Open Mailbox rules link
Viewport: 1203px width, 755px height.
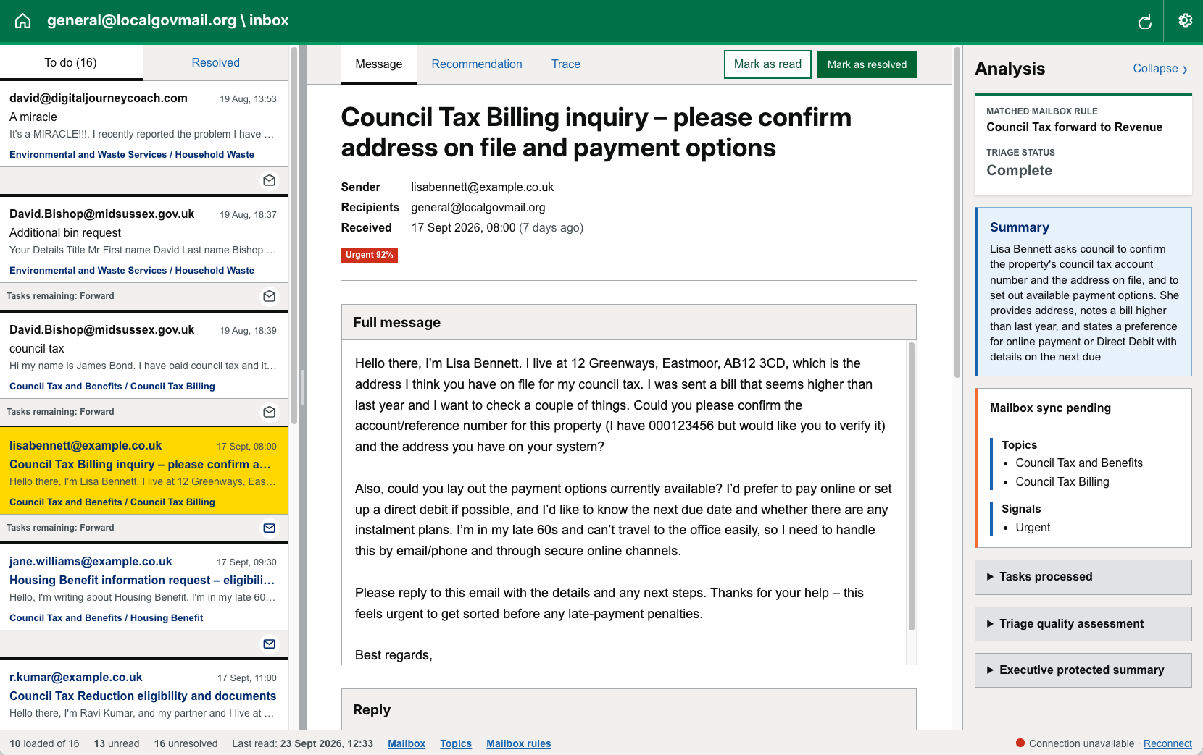pos(518,743)
